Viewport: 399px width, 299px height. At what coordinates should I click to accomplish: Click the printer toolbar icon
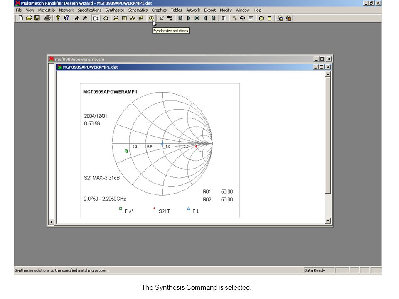47,18
